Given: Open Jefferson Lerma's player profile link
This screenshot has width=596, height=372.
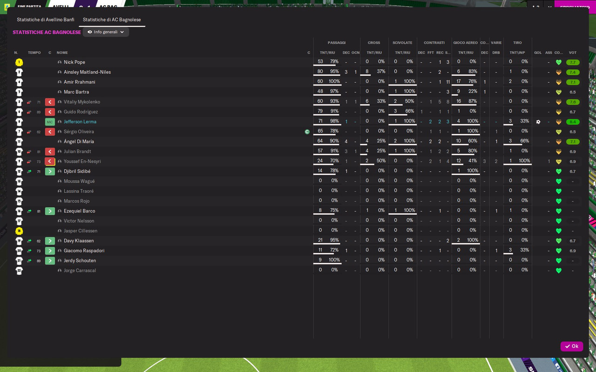Looking at the screenshot, I should pos(80,122).
